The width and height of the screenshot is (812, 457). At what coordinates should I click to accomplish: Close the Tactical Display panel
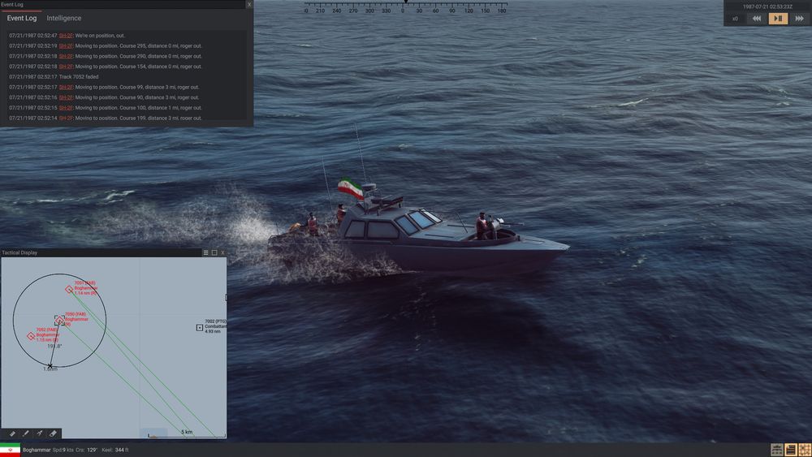[222, 252]
